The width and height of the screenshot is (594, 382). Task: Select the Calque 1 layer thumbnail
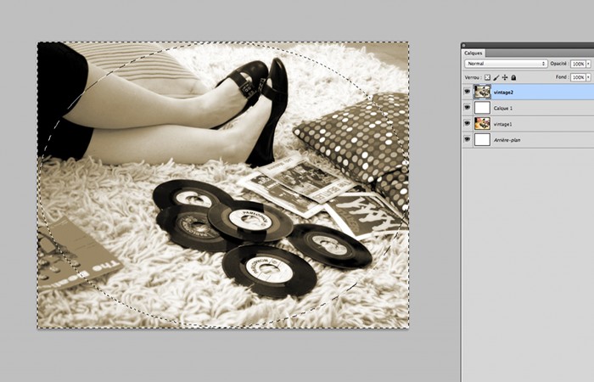point(482,108)
